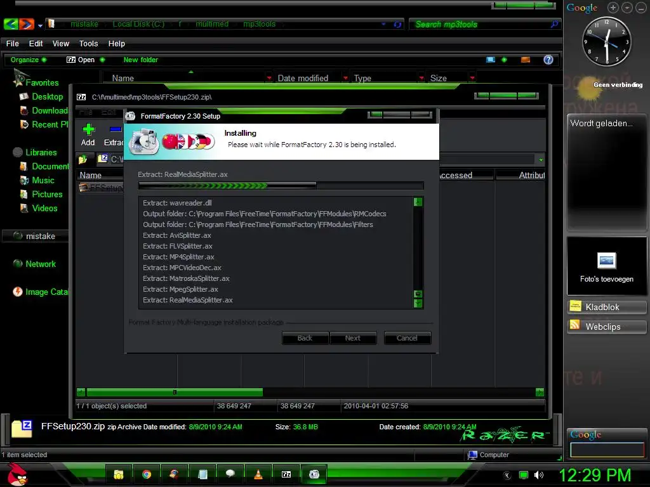The image size is (650, 487).
Task: Select Network in the navigation pane
Action: 40,264
